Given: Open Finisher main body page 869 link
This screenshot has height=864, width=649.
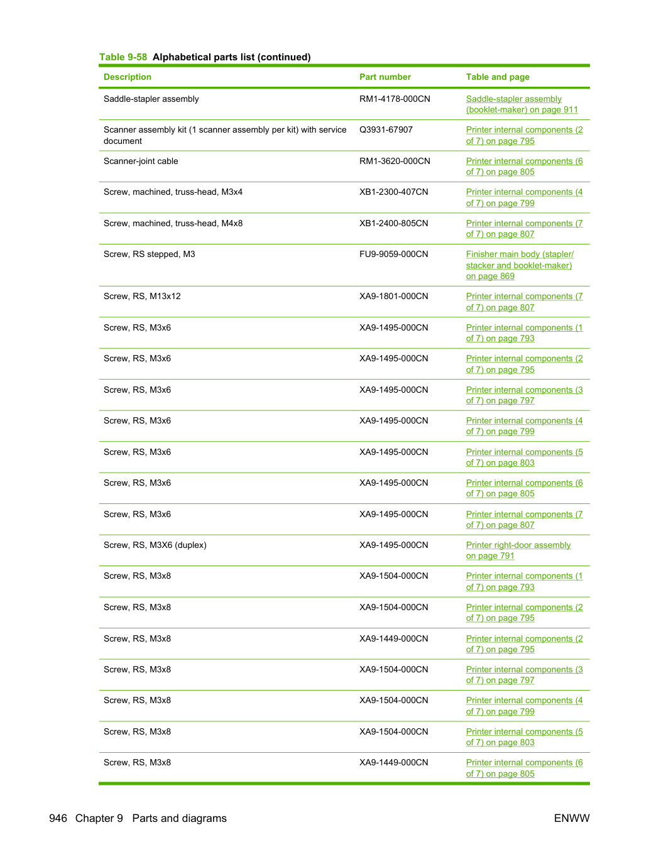Looking at the screenshot, I should 520,265.
